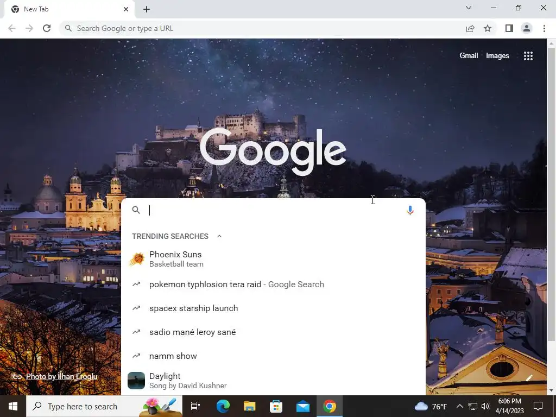Open the Chrome side panel icon
Screen dimensions: 556x417
click(x=509, y=28)
